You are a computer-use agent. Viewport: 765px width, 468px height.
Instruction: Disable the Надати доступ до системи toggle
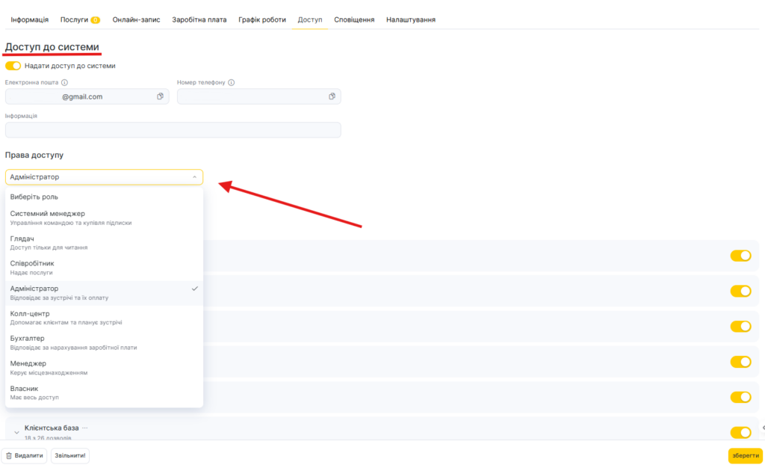point(13,66)
